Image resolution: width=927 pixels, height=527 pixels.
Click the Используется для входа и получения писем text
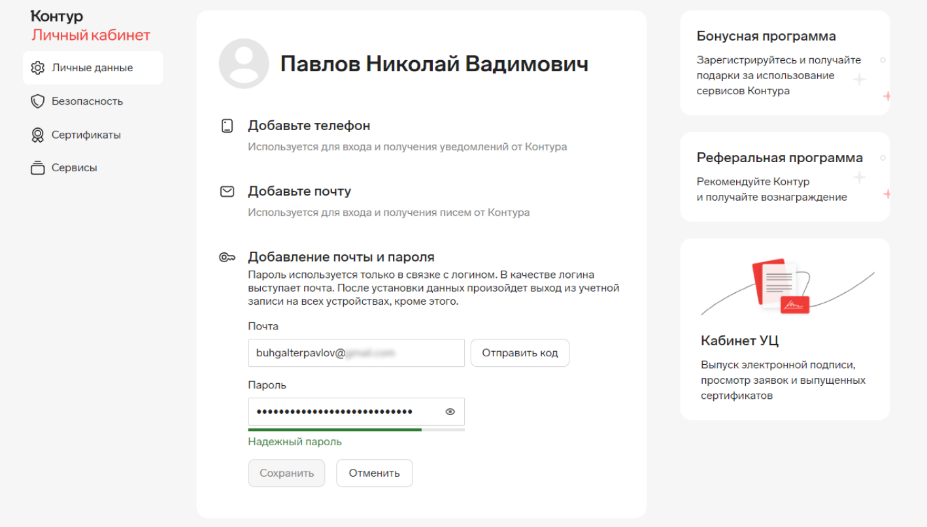point(389,212)
